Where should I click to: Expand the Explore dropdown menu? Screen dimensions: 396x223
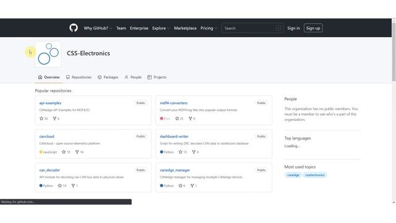pyautogui.click(x=161, y=28)
